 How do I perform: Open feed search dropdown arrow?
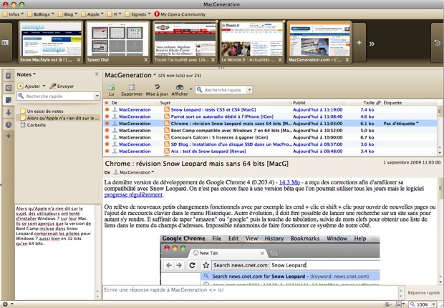pyautogui.click(x=249, y=90)
